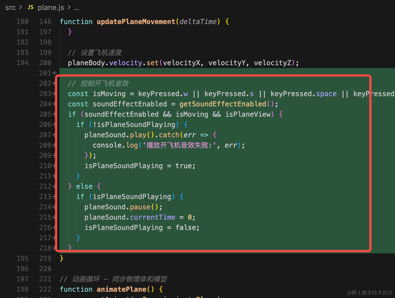The image size is (395, 298).
Task: Click planeBody.velocity.set call line
Action: (183, 63)
